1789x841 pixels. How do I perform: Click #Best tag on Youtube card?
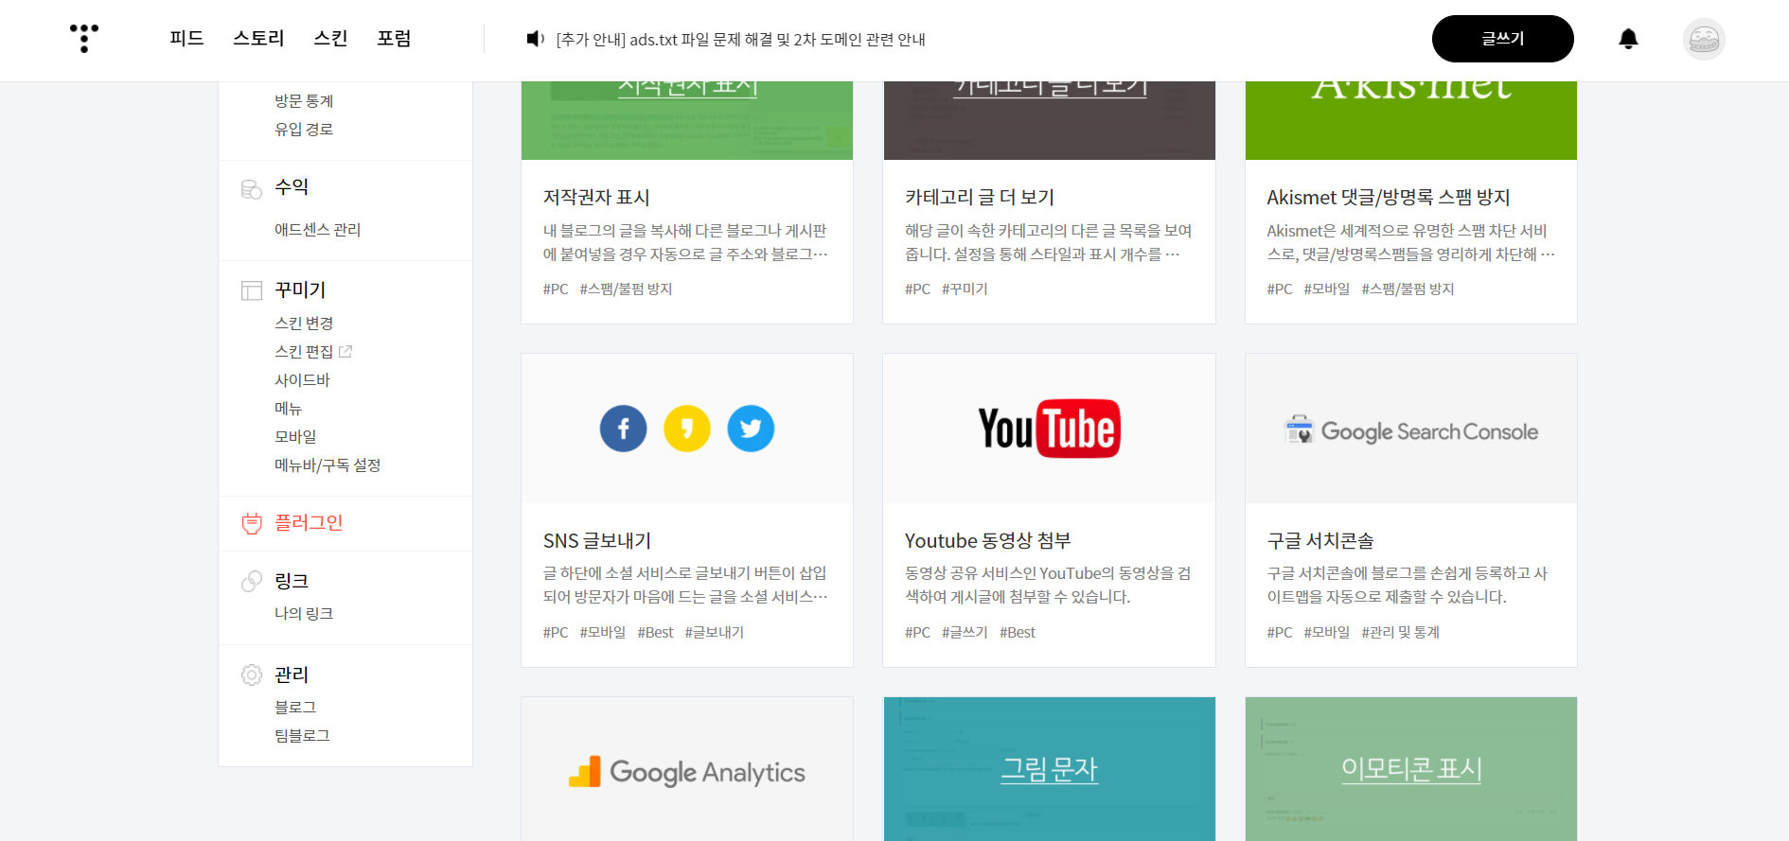(1018, 632)
